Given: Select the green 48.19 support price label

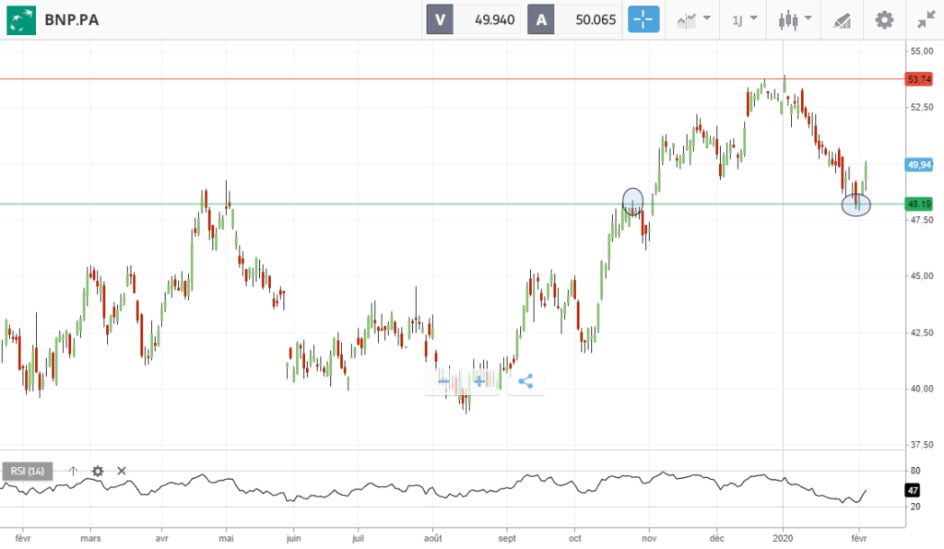Looking at the screenshot, I should coord(919,204).
